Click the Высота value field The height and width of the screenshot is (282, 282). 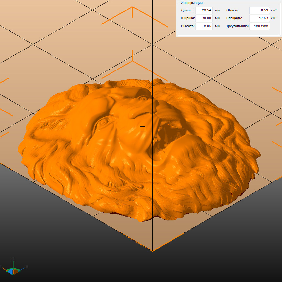[x=204, y=26]
